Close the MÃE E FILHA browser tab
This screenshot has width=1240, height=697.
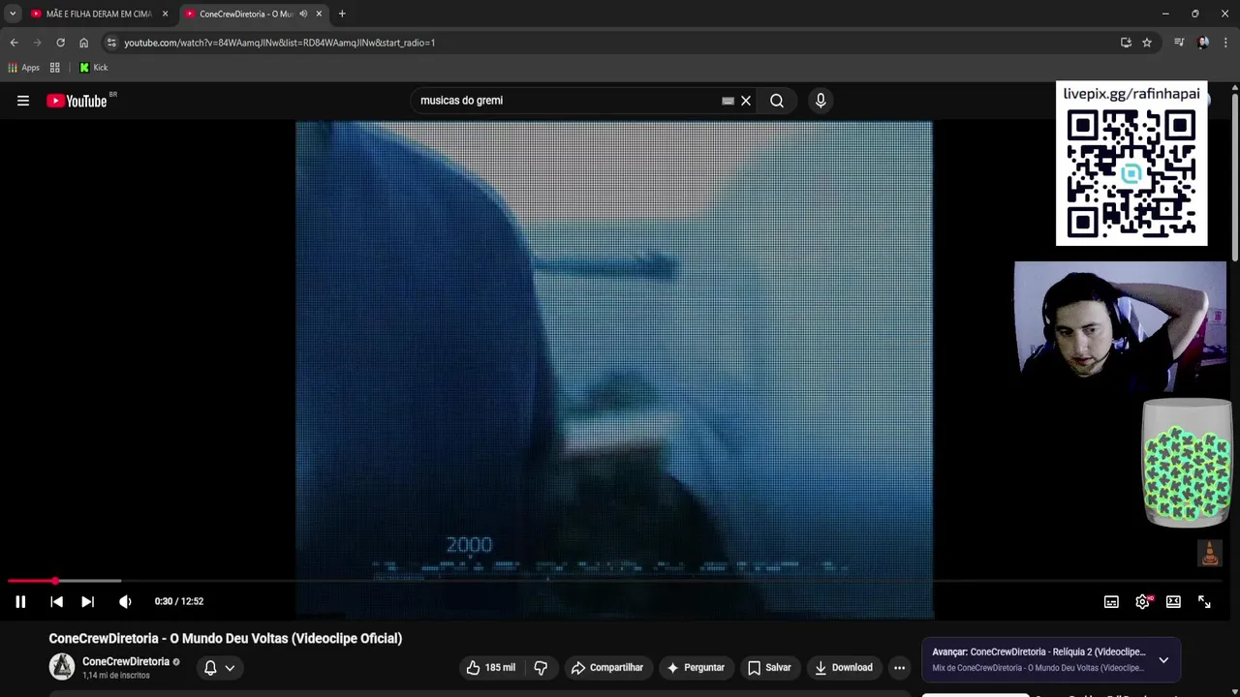tap(165, 14)
